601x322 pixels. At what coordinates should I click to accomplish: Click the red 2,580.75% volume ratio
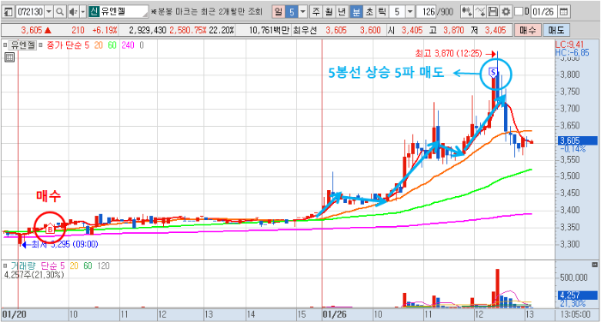[188, 30]
